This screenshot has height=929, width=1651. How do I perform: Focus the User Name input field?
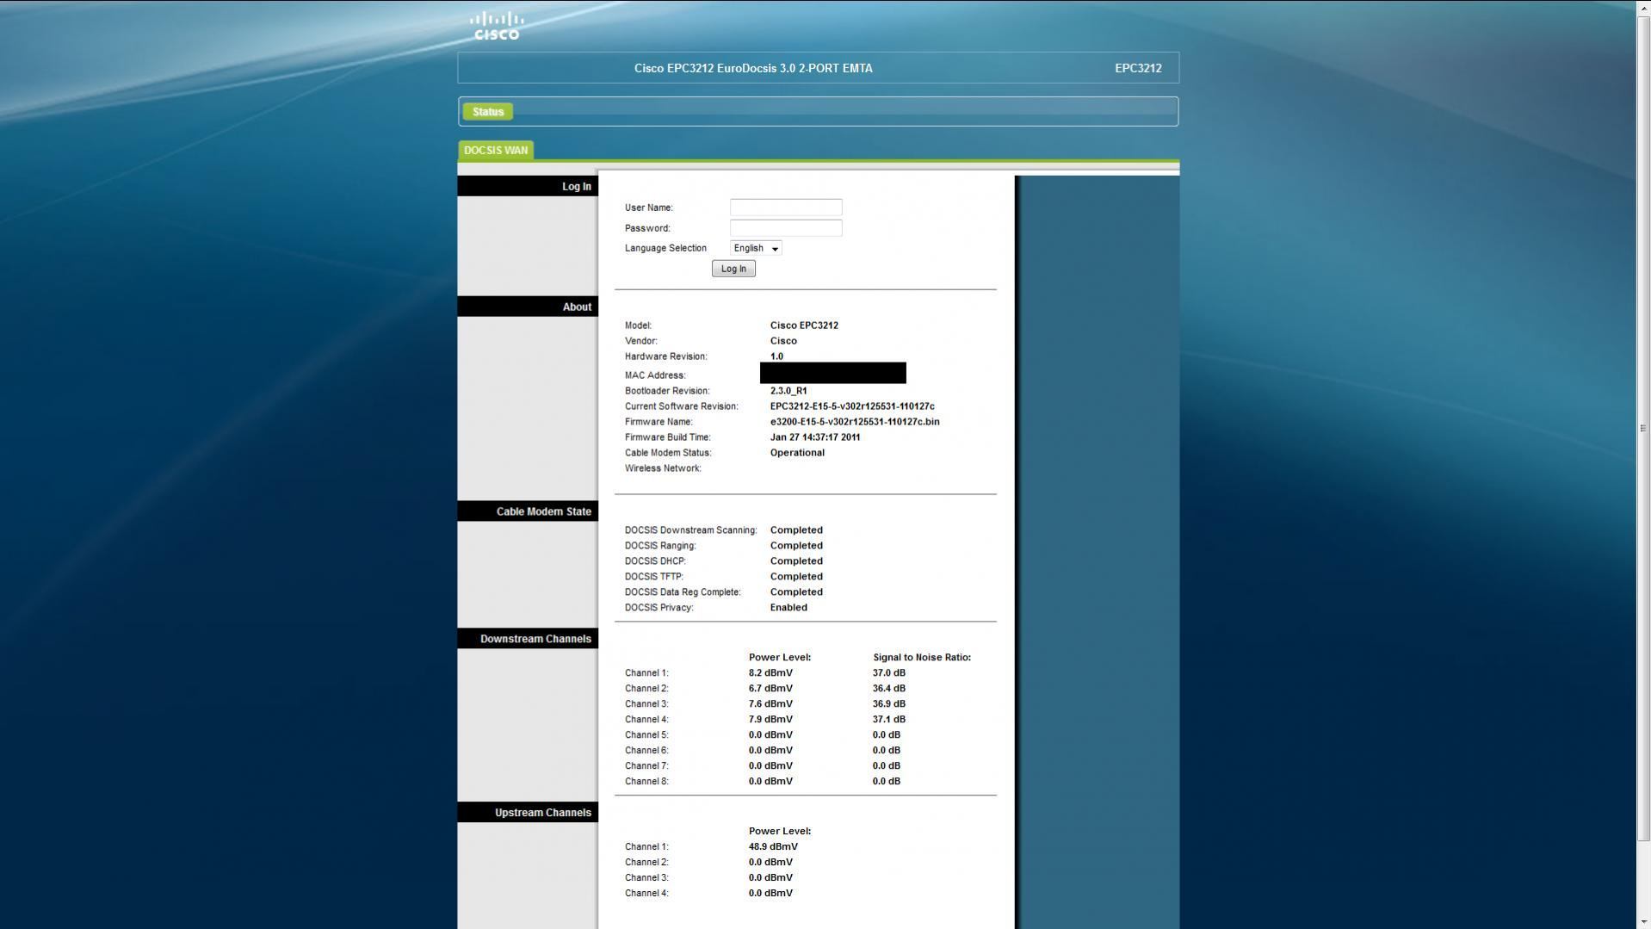tap(786, 207)
